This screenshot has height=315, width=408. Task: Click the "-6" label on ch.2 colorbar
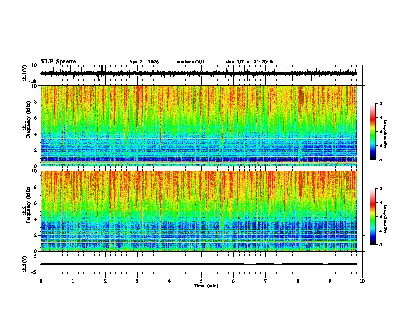point(380,231)
